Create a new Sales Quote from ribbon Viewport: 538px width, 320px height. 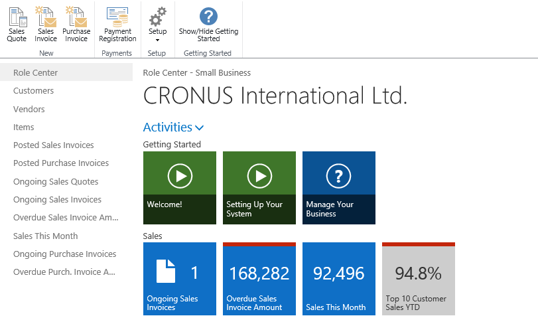(x=17, y=25)
